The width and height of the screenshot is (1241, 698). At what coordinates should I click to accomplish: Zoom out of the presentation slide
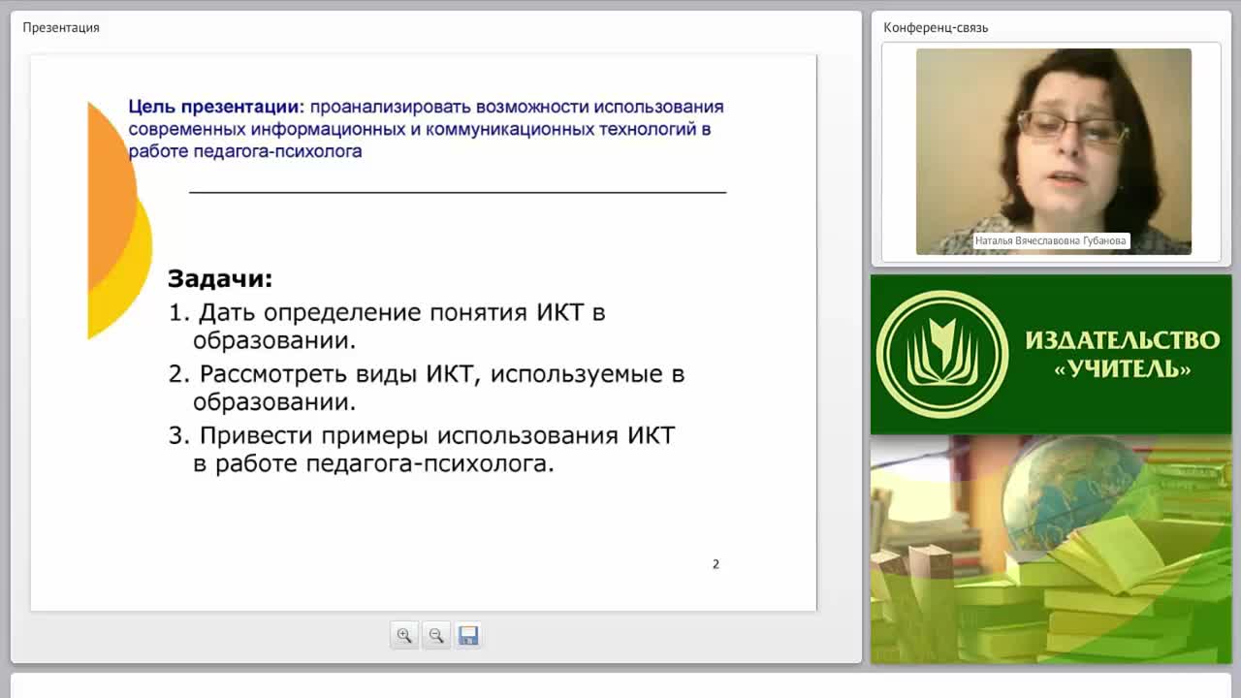(436, 636)
